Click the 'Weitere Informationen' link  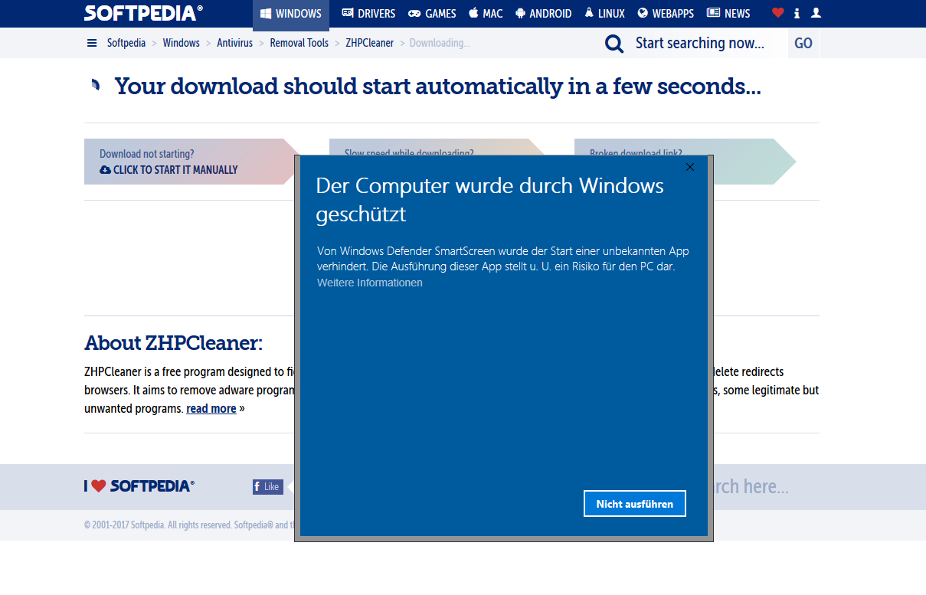click(370, 283)
